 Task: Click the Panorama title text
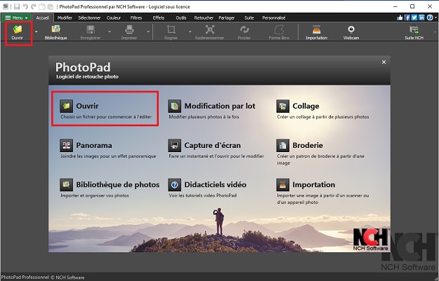click(94, 145)
